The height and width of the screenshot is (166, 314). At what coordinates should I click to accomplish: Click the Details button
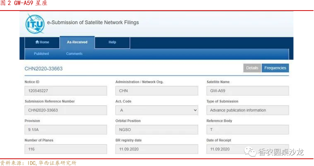(252, 68)
